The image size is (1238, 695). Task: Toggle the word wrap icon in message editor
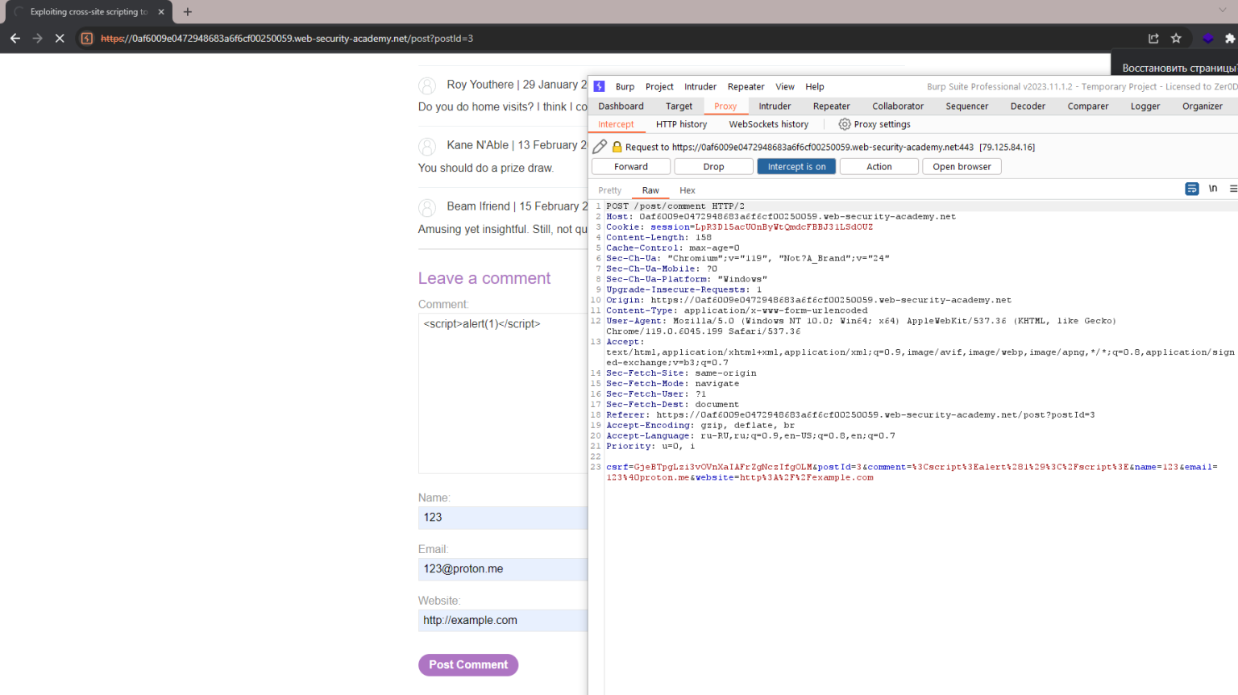tap(1192, 189)
